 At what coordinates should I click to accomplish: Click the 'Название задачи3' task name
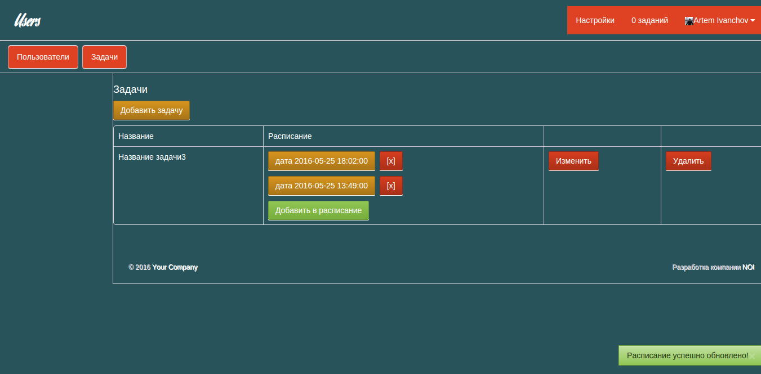pyautogui.click(x=152, y=157)
